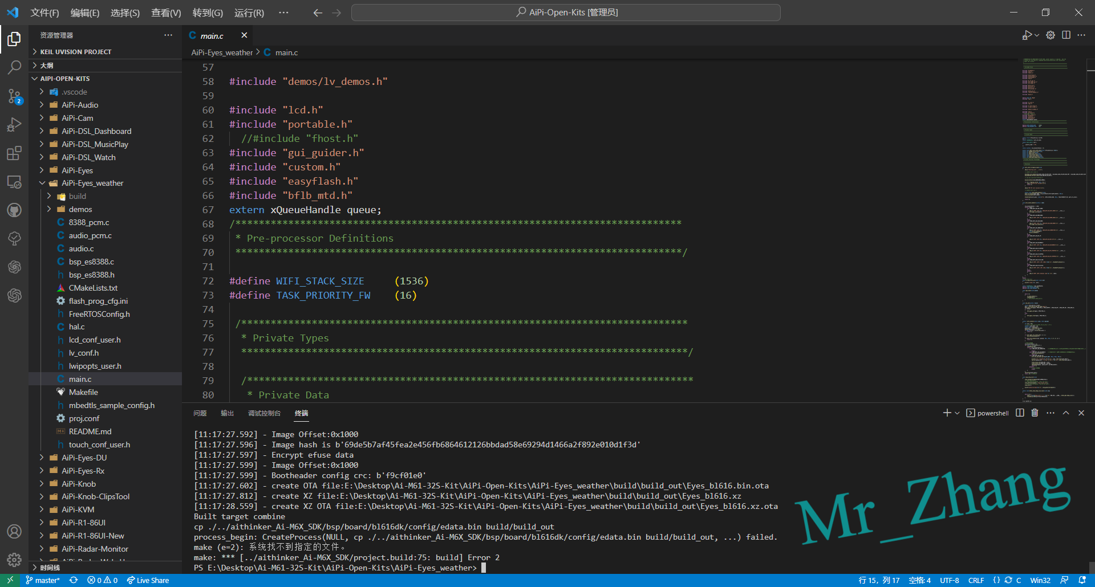Viewport: 1095px width, 587px height.
Task: Click the command center search box
Action: (x=566, y=13)
